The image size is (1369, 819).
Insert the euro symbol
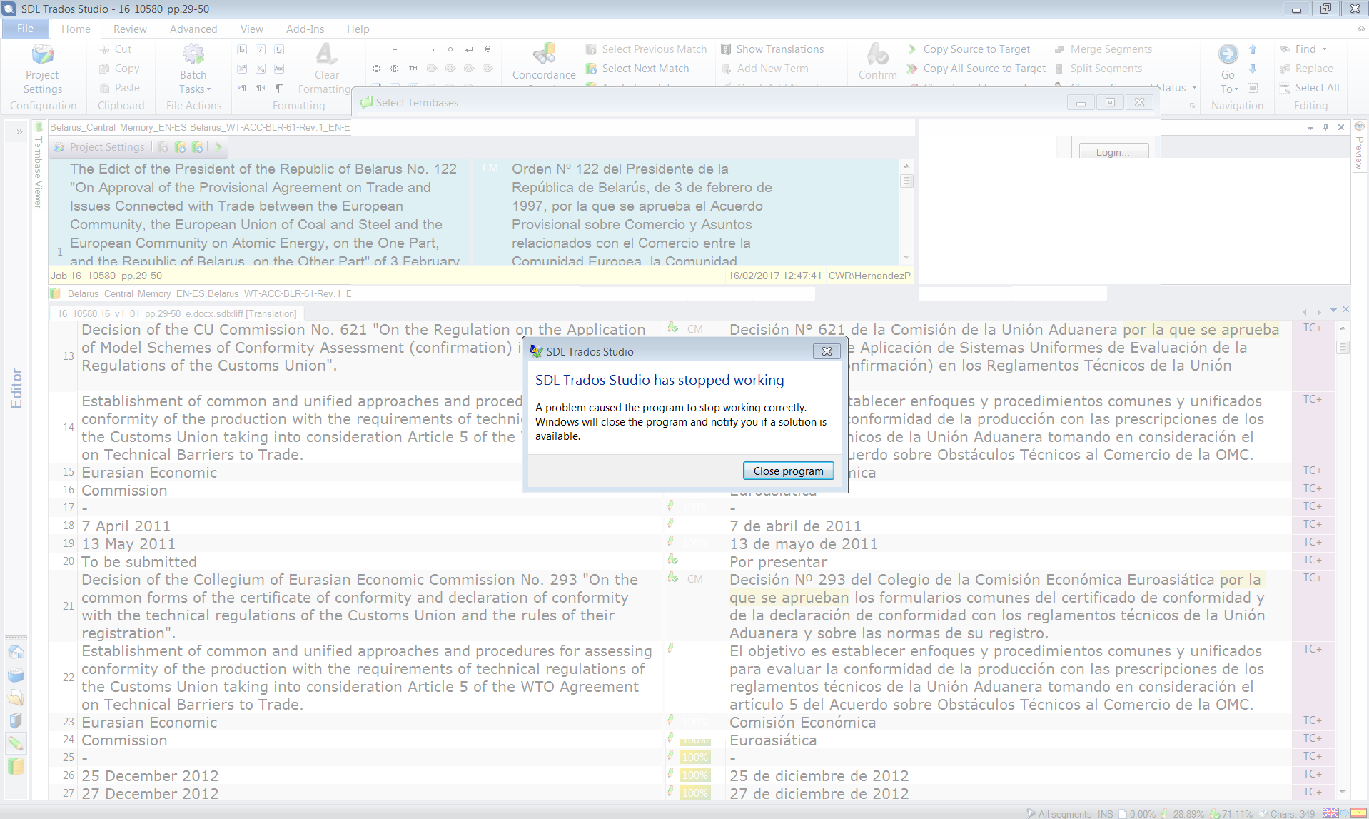coord(488,49)
